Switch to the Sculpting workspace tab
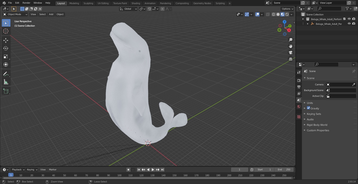 click(x=88, y=3)
